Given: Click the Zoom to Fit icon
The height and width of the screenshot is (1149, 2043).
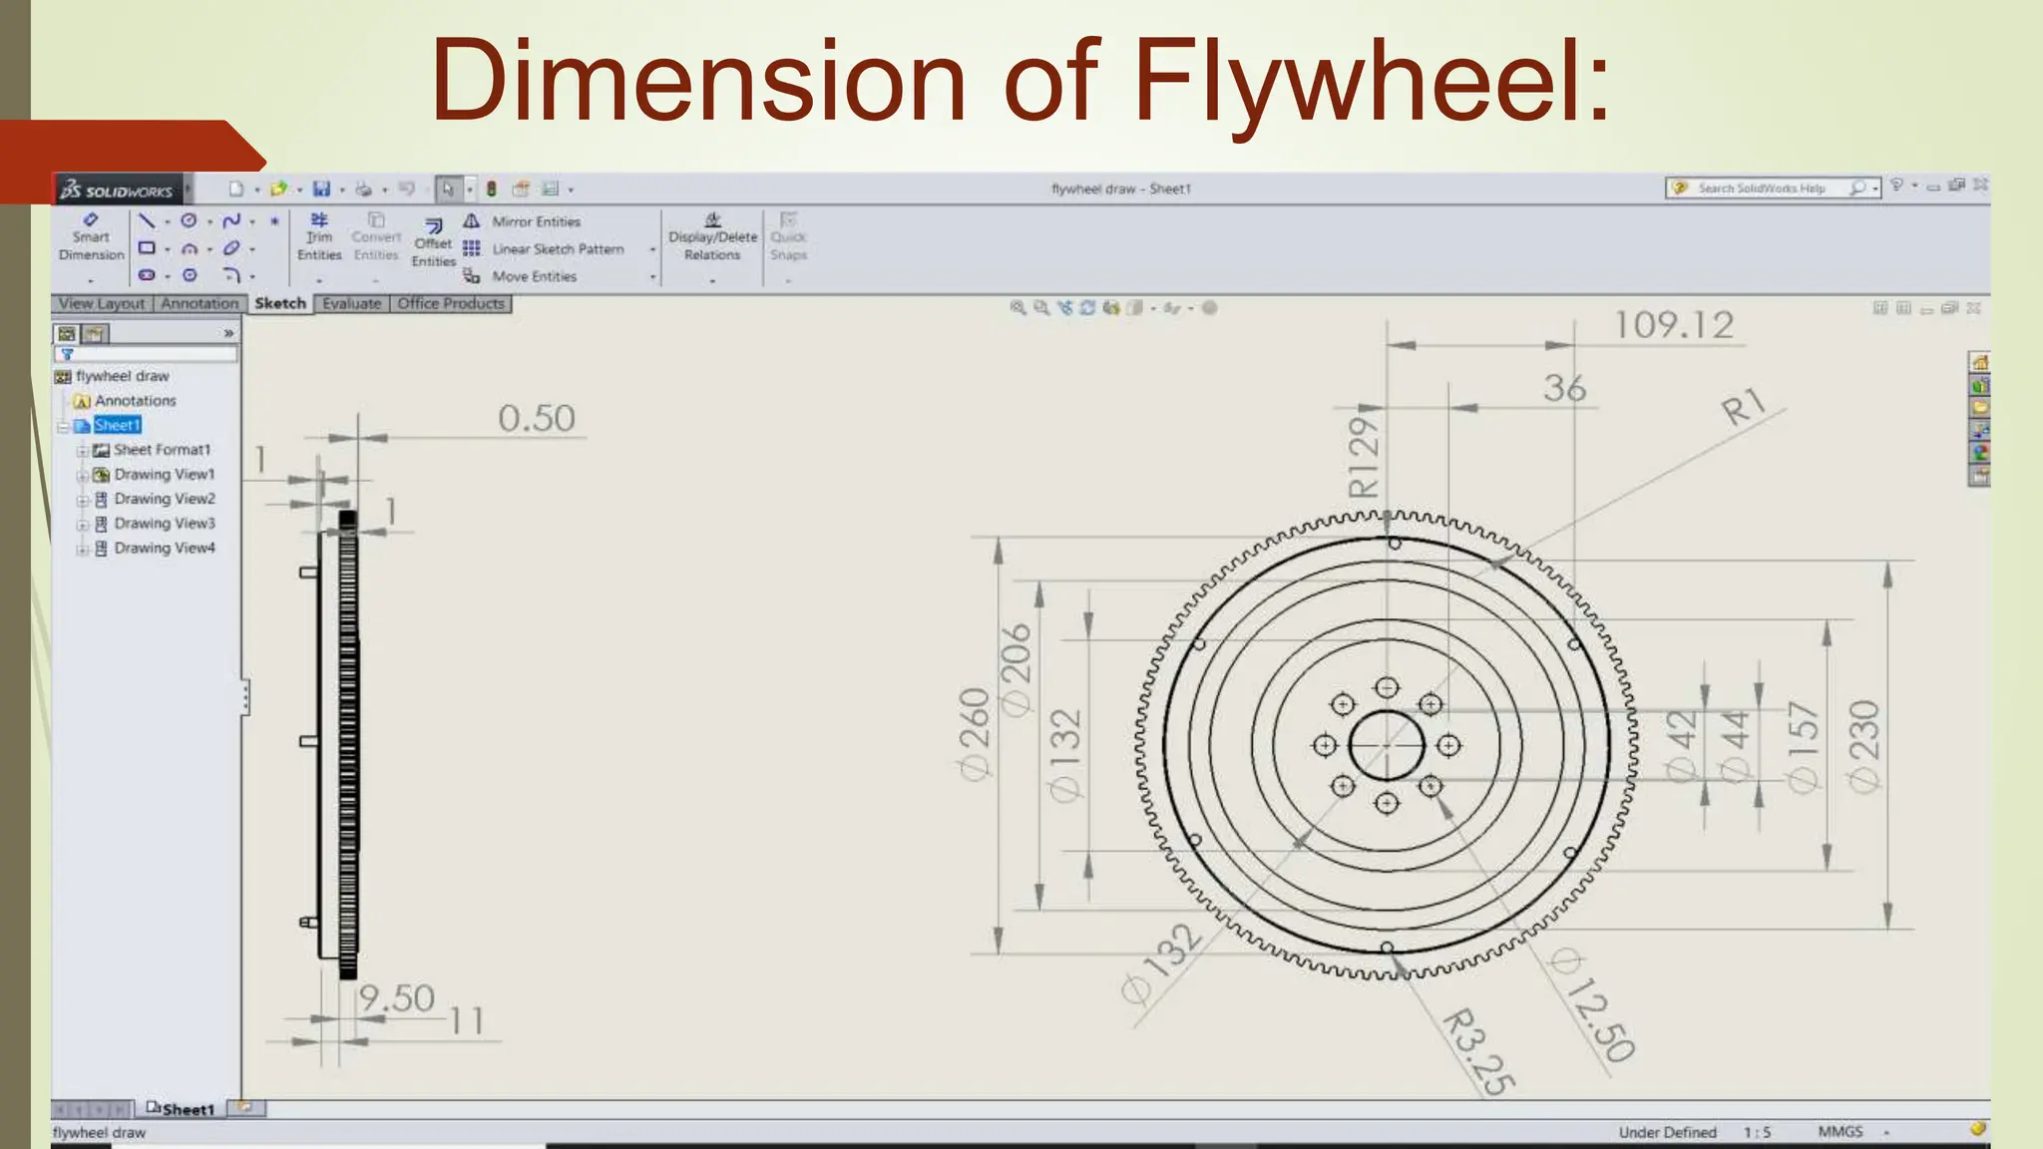Looking at the screenshot, I should pyautogui.click(x=1018, y=308).
